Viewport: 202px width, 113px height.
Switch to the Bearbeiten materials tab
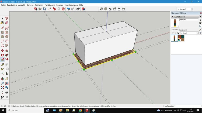pos(183,30)
